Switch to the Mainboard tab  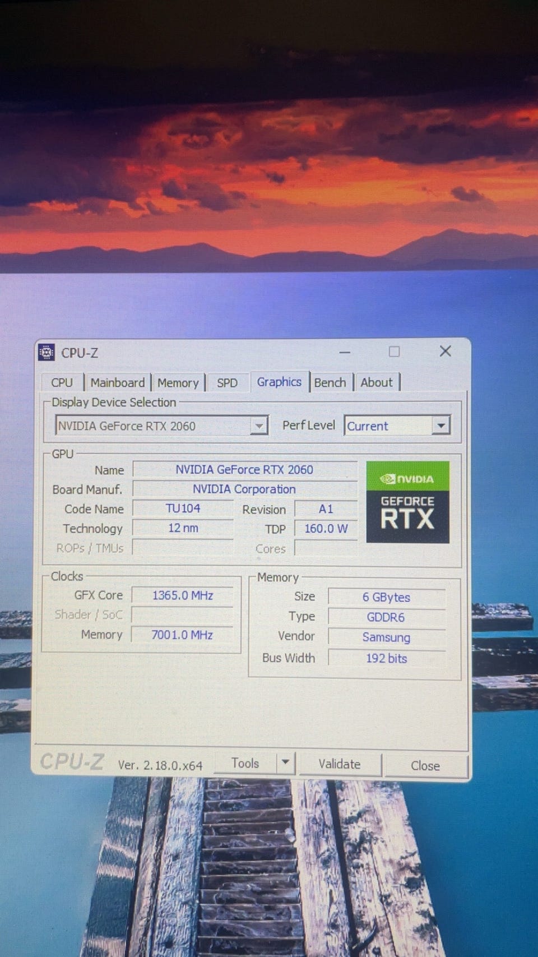[x=118, y=383]
